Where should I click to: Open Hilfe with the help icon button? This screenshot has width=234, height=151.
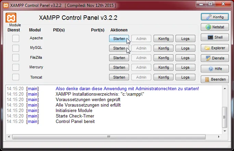[x=214, y=69]
